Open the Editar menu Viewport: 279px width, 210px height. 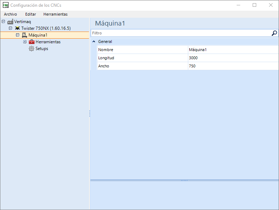[31, 14]
